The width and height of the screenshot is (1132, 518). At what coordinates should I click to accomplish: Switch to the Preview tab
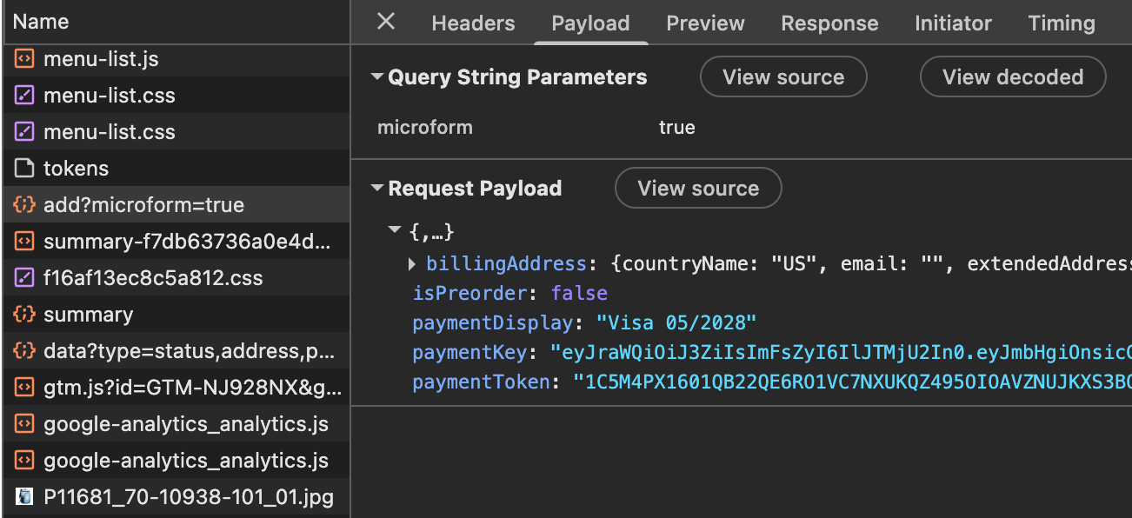(x=705, y=23)
